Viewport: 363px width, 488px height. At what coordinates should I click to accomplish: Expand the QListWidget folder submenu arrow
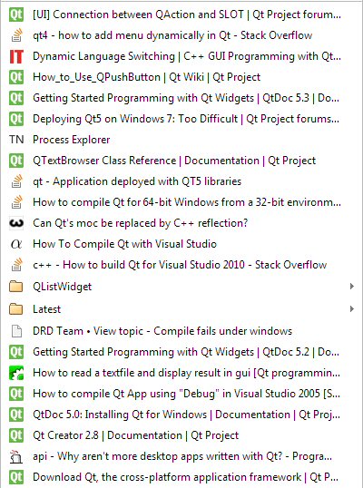coord(352,286)
